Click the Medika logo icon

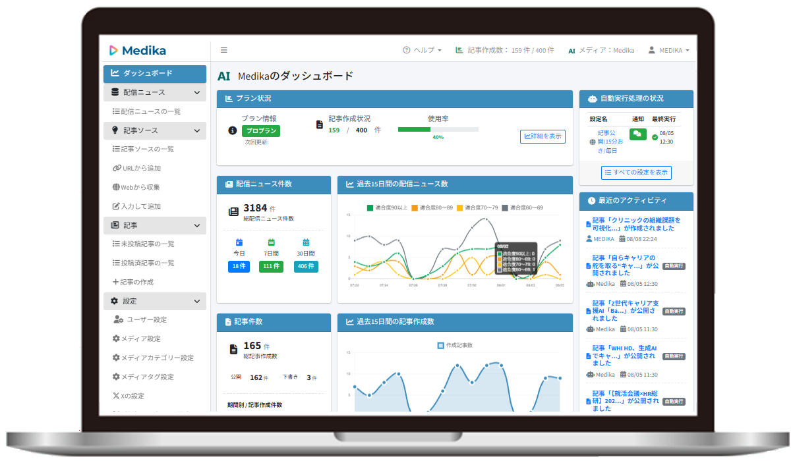click(x=113, y=50)
